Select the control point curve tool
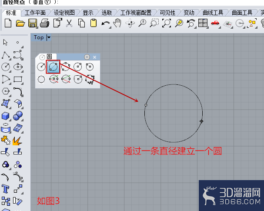This screenshot has height=211, width=264. pos(18,54)
